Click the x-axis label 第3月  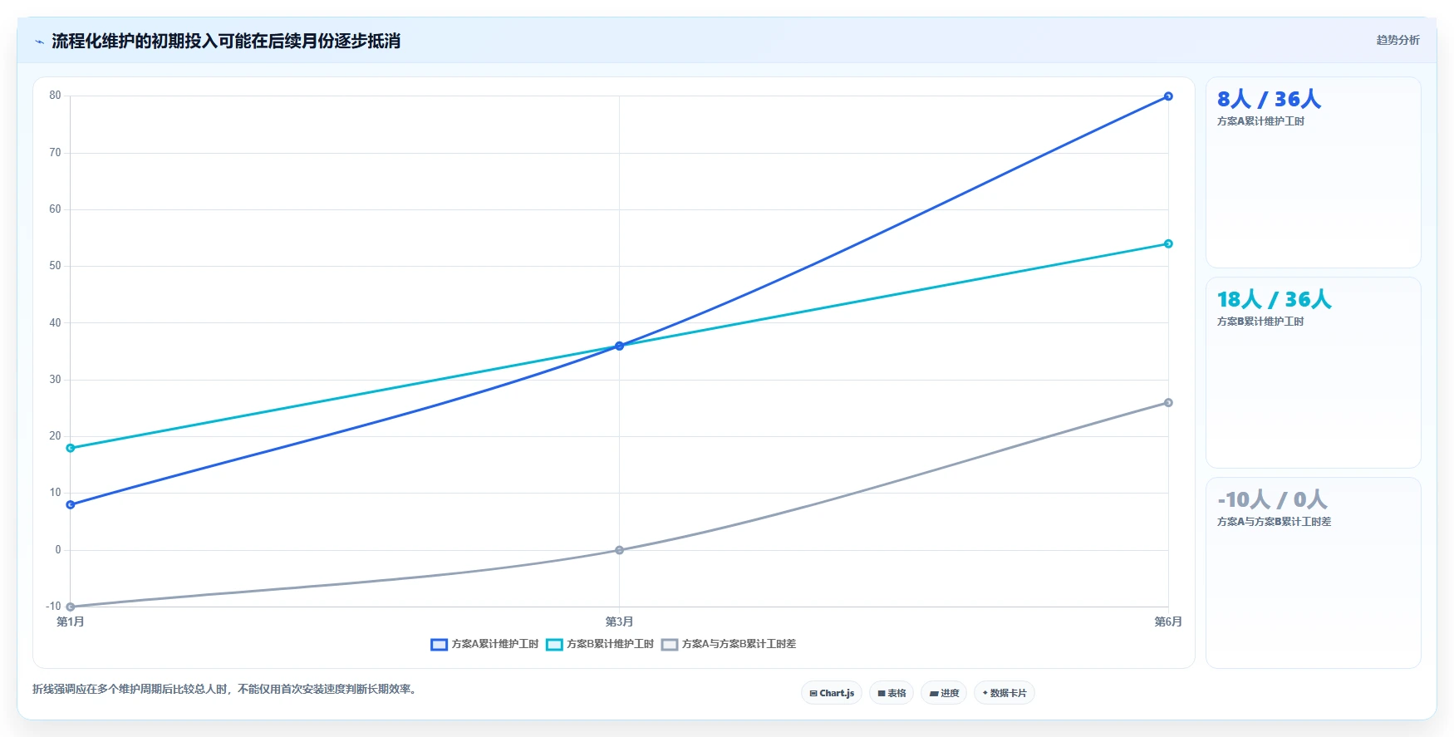click(x=619, y=622)
